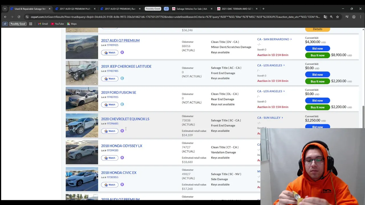
Task: Open a new browser tab with the plus icon
Action: pyautogui.click(x=263, y=9)
